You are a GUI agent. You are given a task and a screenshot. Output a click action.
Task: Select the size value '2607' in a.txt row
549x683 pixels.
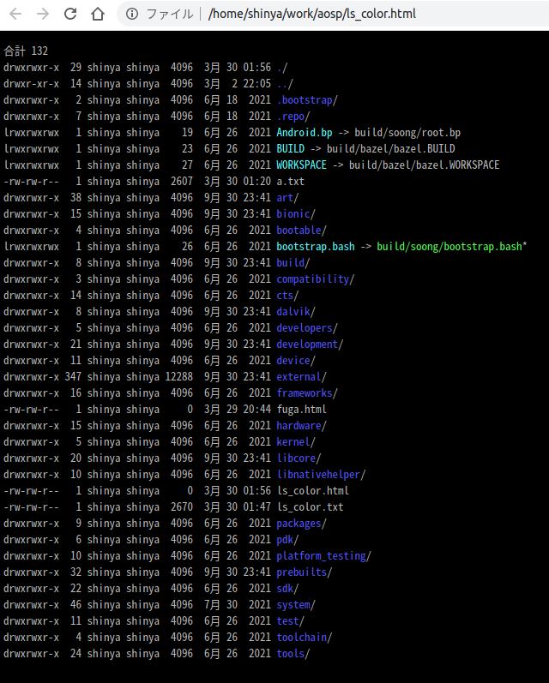coord(181,181)
